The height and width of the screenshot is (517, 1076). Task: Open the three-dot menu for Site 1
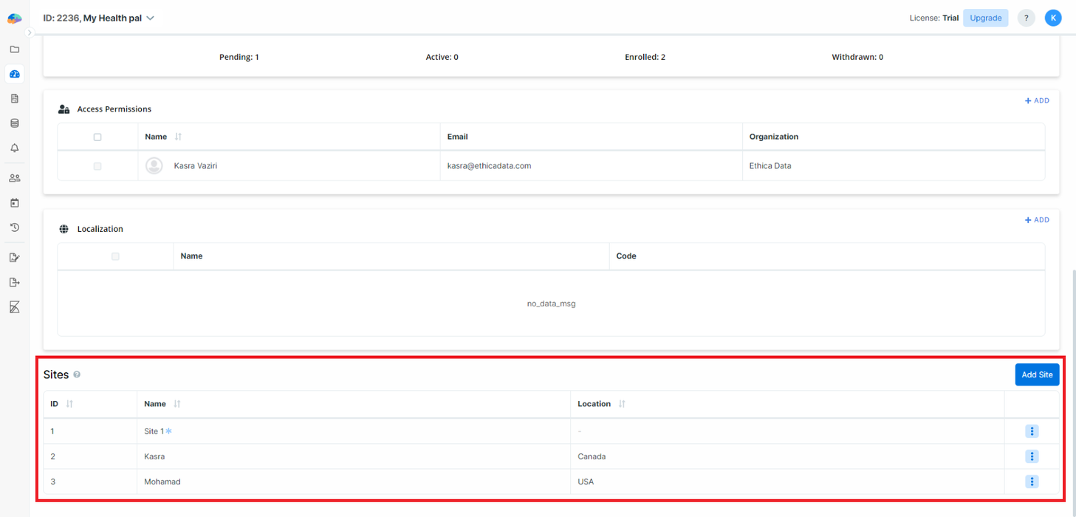[1032, 431]
